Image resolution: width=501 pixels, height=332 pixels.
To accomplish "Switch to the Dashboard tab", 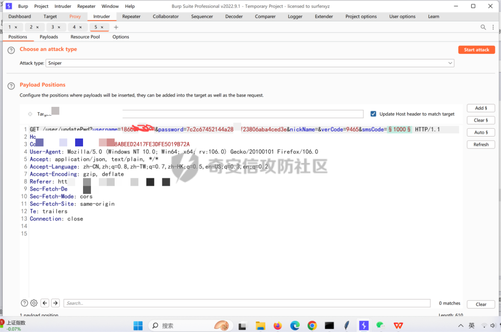I will coord(19,16).
